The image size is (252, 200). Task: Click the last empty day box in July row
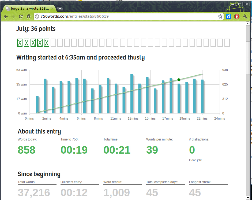[227, 43]
